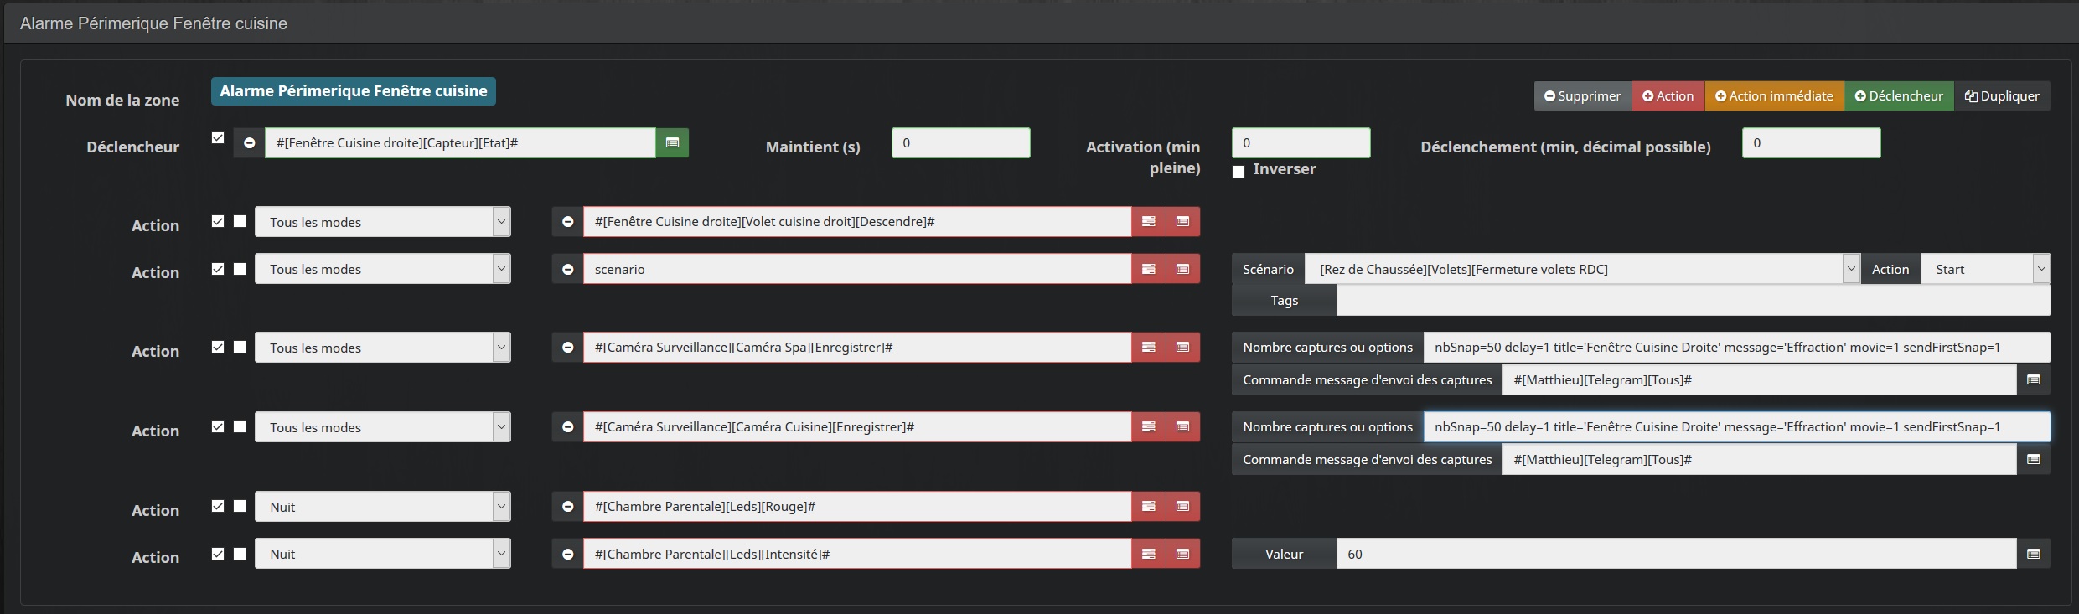
Task: Open Scénario dropdown showing Fermeture volets RDC
Action: point(1583,269)
